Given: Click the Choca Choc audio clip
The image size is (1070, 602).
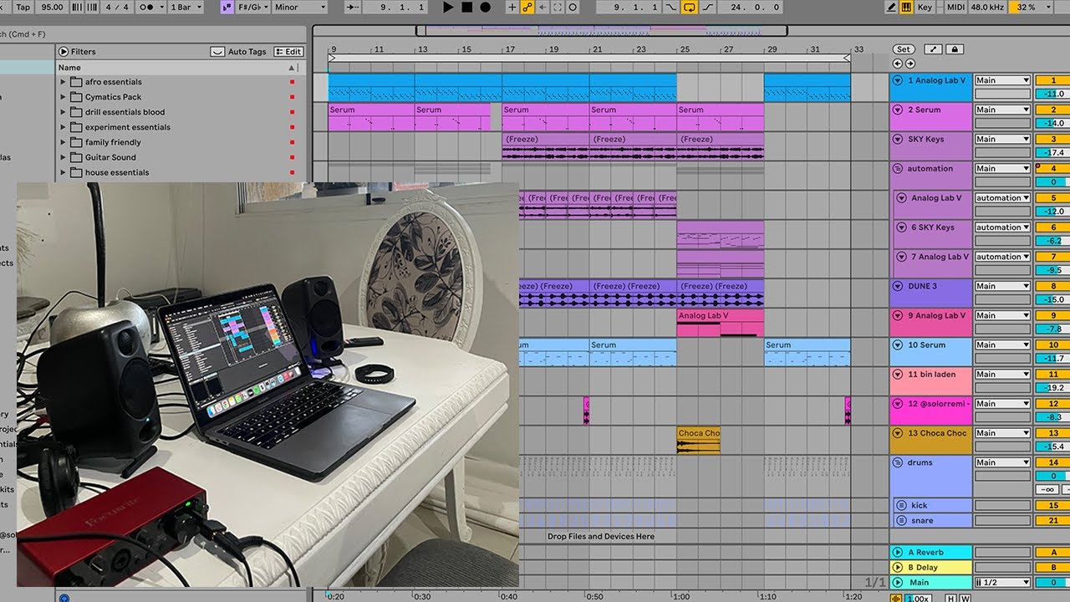Looking at the screenshot, I should [698, 441].
